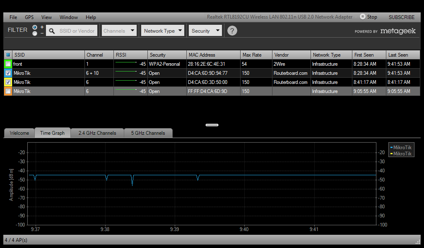Screen dimensions: 424x248
Task: Click the 4 / 4 AP(s) status text
Action: [16, 240]
